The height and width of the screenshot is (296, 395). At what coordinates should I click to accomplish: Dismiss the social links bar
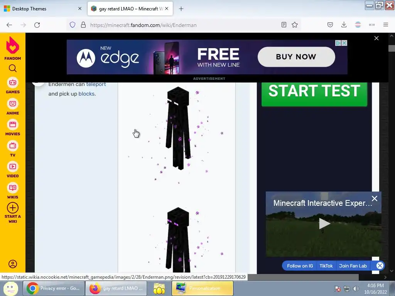(380, 266)
